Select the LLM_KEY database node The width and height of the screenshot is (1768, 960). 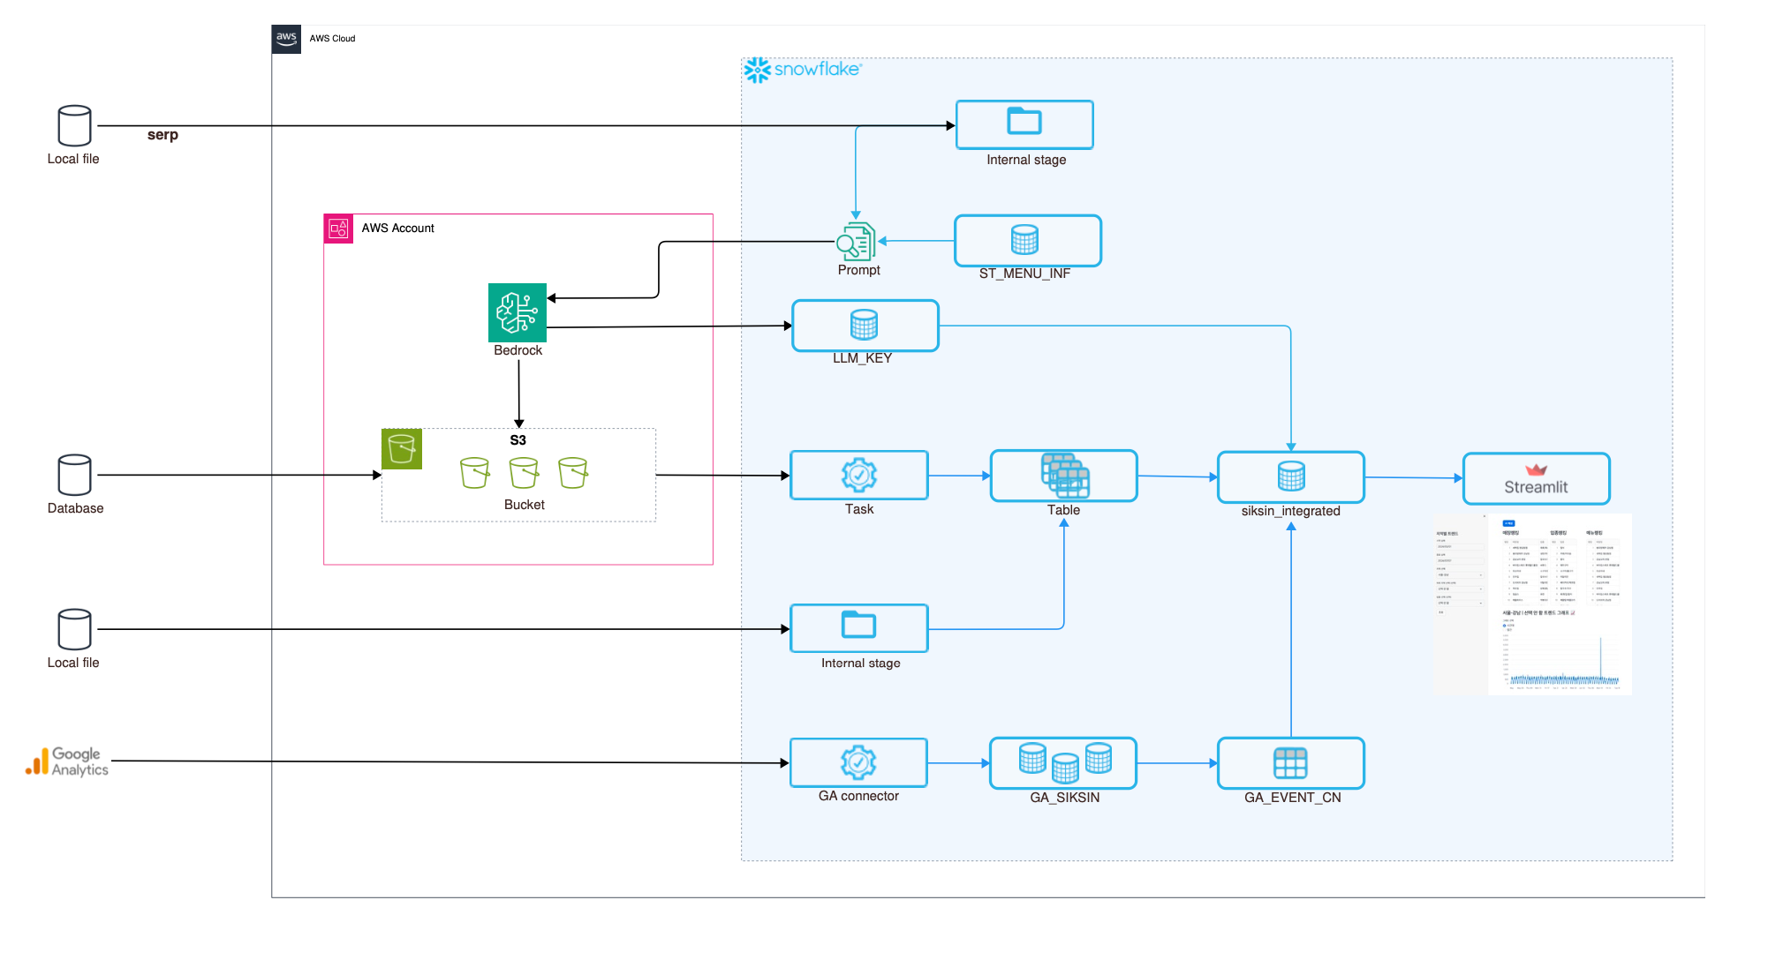[865, 326]
